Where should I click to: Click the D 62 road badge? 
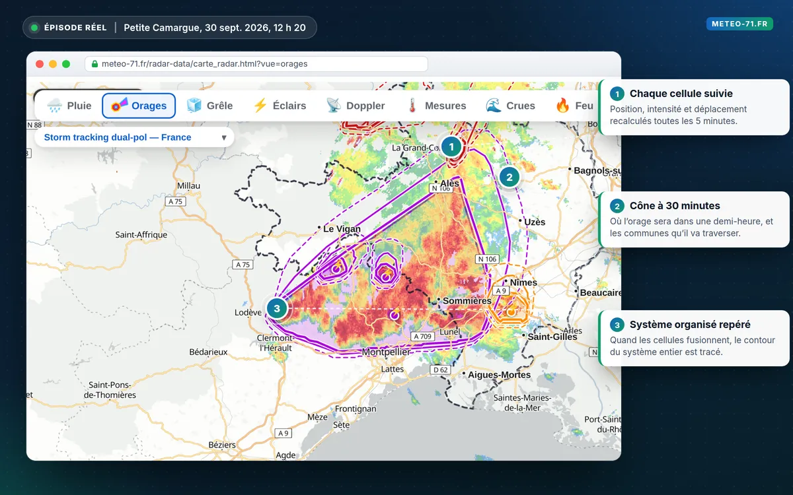point(441,370)
